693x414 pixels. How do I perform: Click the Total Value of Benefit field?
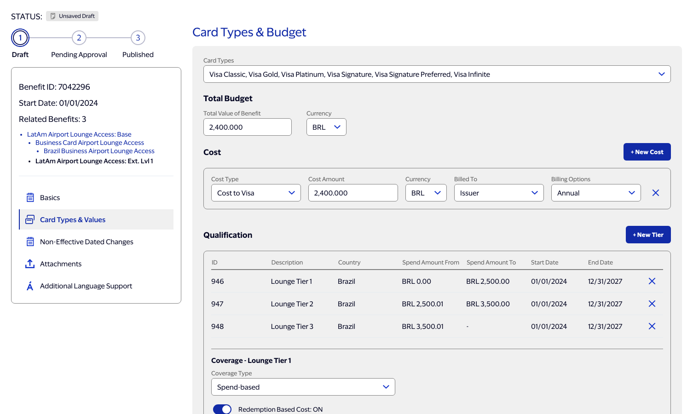click(248, 127)
